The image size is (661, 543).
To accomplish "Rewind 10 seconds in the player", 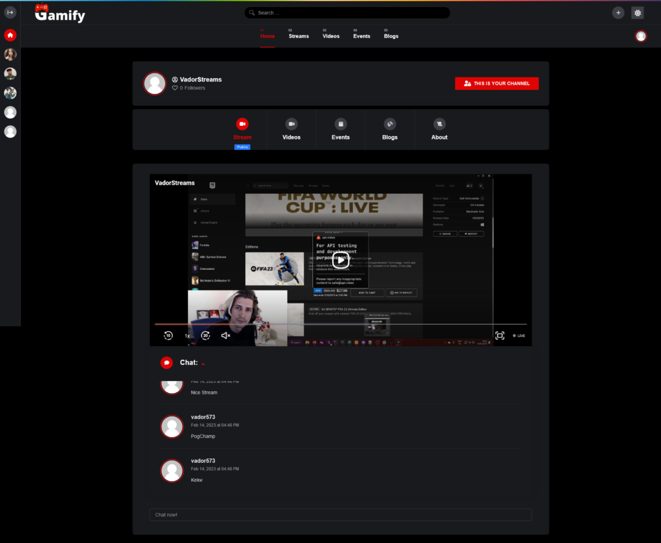I will click(168, 336).
